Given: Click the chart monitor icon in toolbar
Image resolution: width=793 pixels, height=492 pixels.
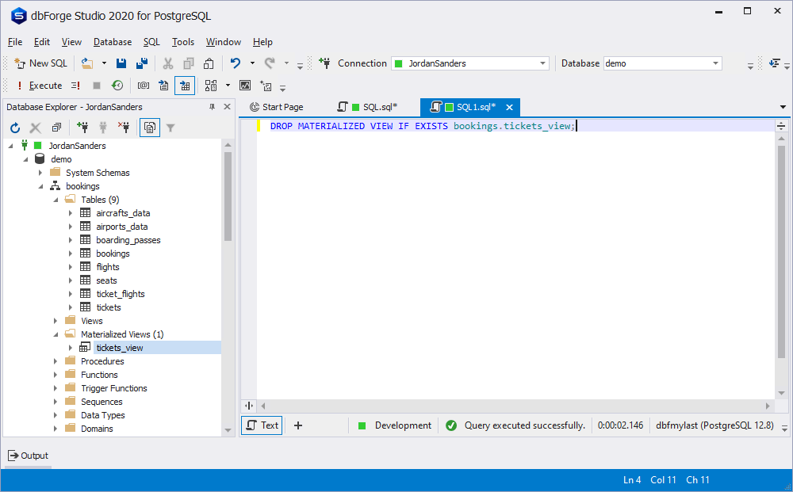Looking at the screenshot, I should [245, 86].
